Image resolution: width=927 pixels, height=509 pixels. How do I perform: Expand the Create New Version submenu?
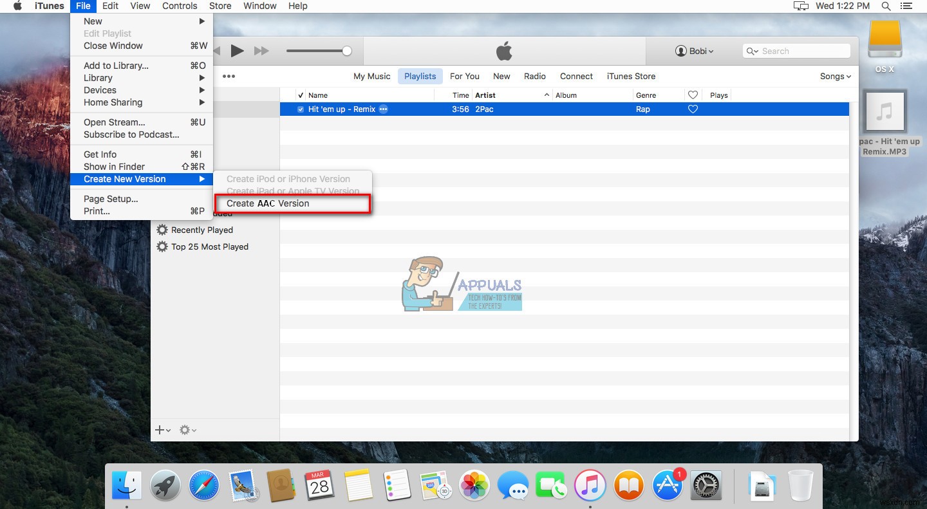coord(124,179)
